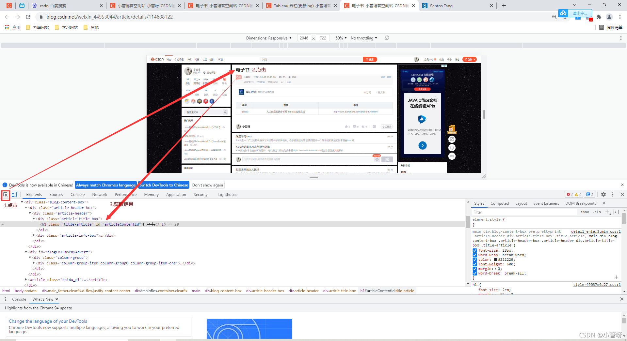
Task: Click Always match Chrome's language button
Action: 106,185
